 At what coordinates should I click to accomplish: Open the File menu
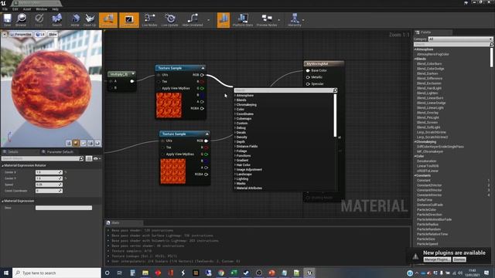pyautogui.click(x=5, y=9)
